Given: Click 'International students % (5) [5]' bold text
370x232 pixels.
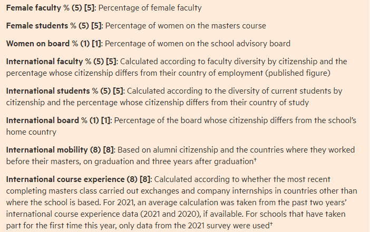Looking at the screenshot, I should pyautogui.click(x=65, y=91).
